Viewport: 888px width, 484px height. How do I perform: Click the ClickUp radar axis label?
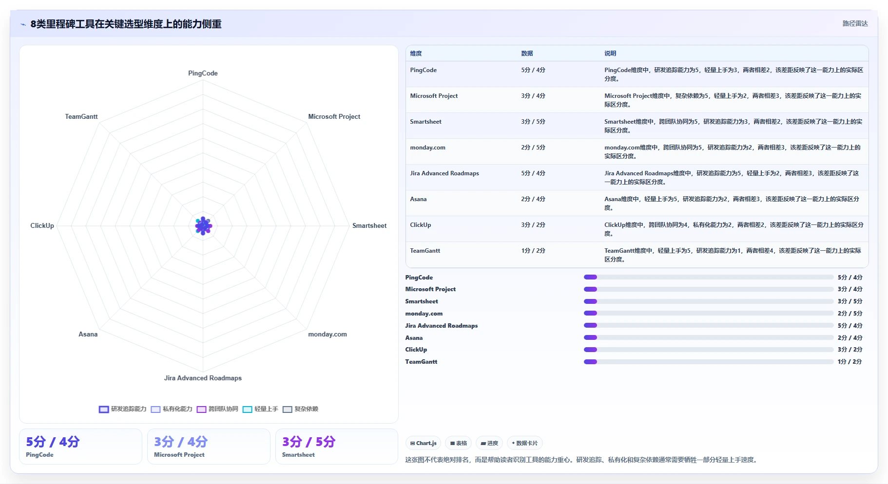42,226
